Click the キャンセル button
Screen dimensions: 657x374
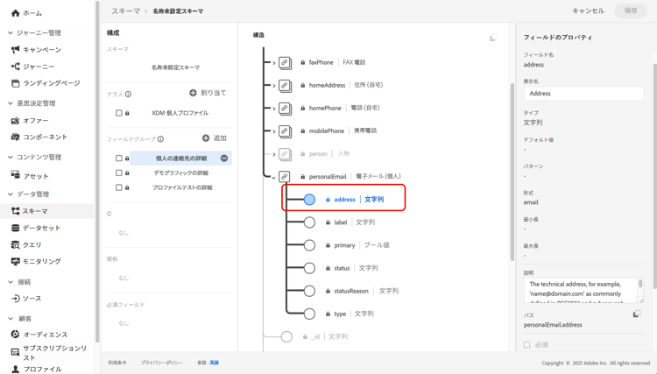(589, 11)
